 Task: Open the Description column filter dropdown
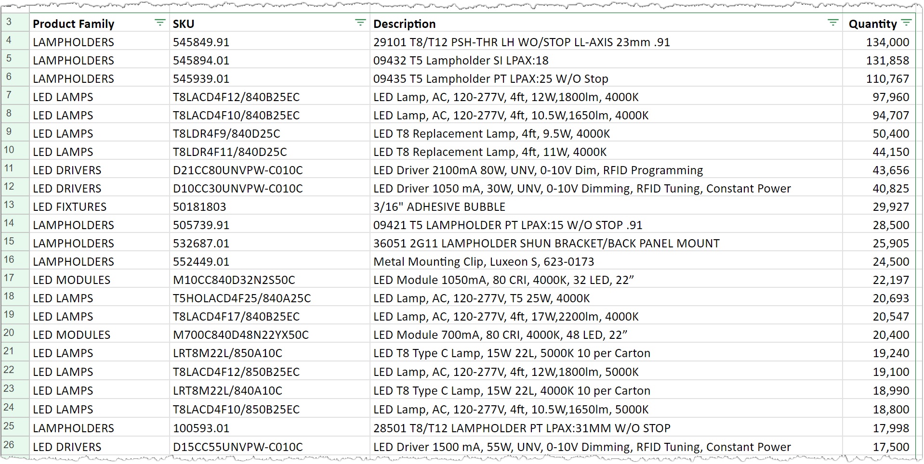(x=832, y=23)
